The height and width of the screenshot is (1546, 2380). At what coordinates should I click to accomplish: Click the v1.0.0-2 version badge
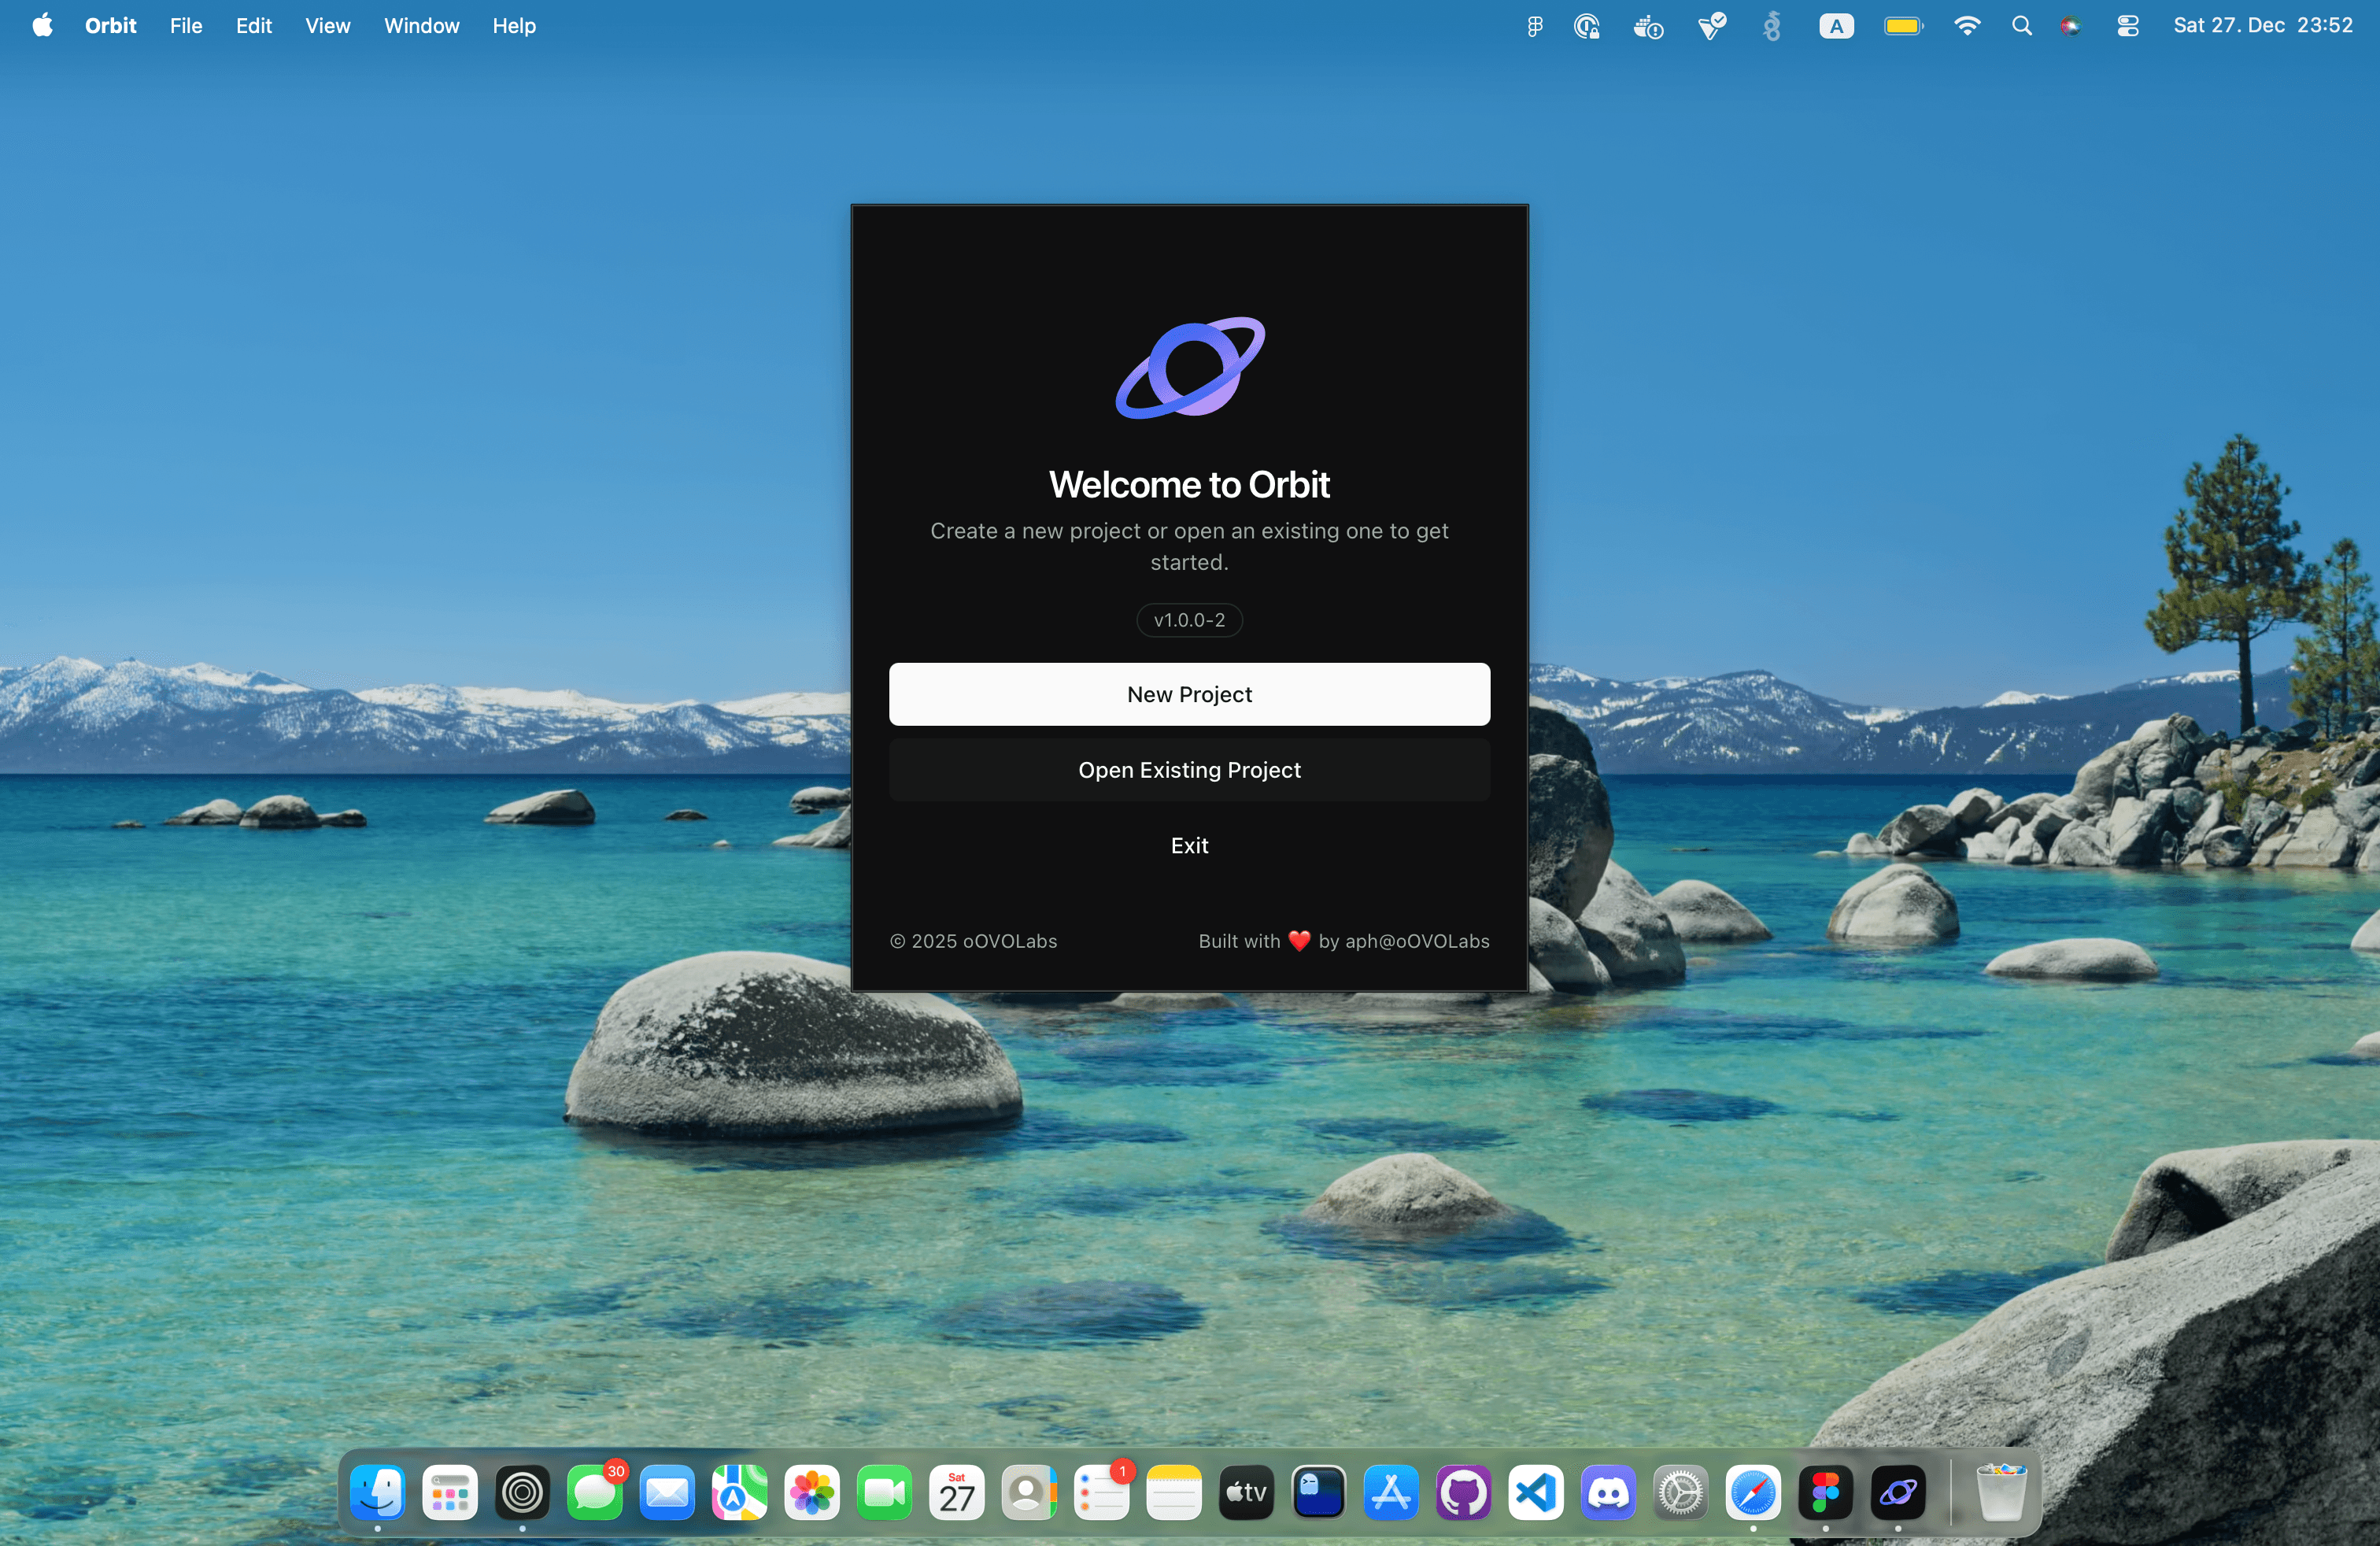point(1189,620)
